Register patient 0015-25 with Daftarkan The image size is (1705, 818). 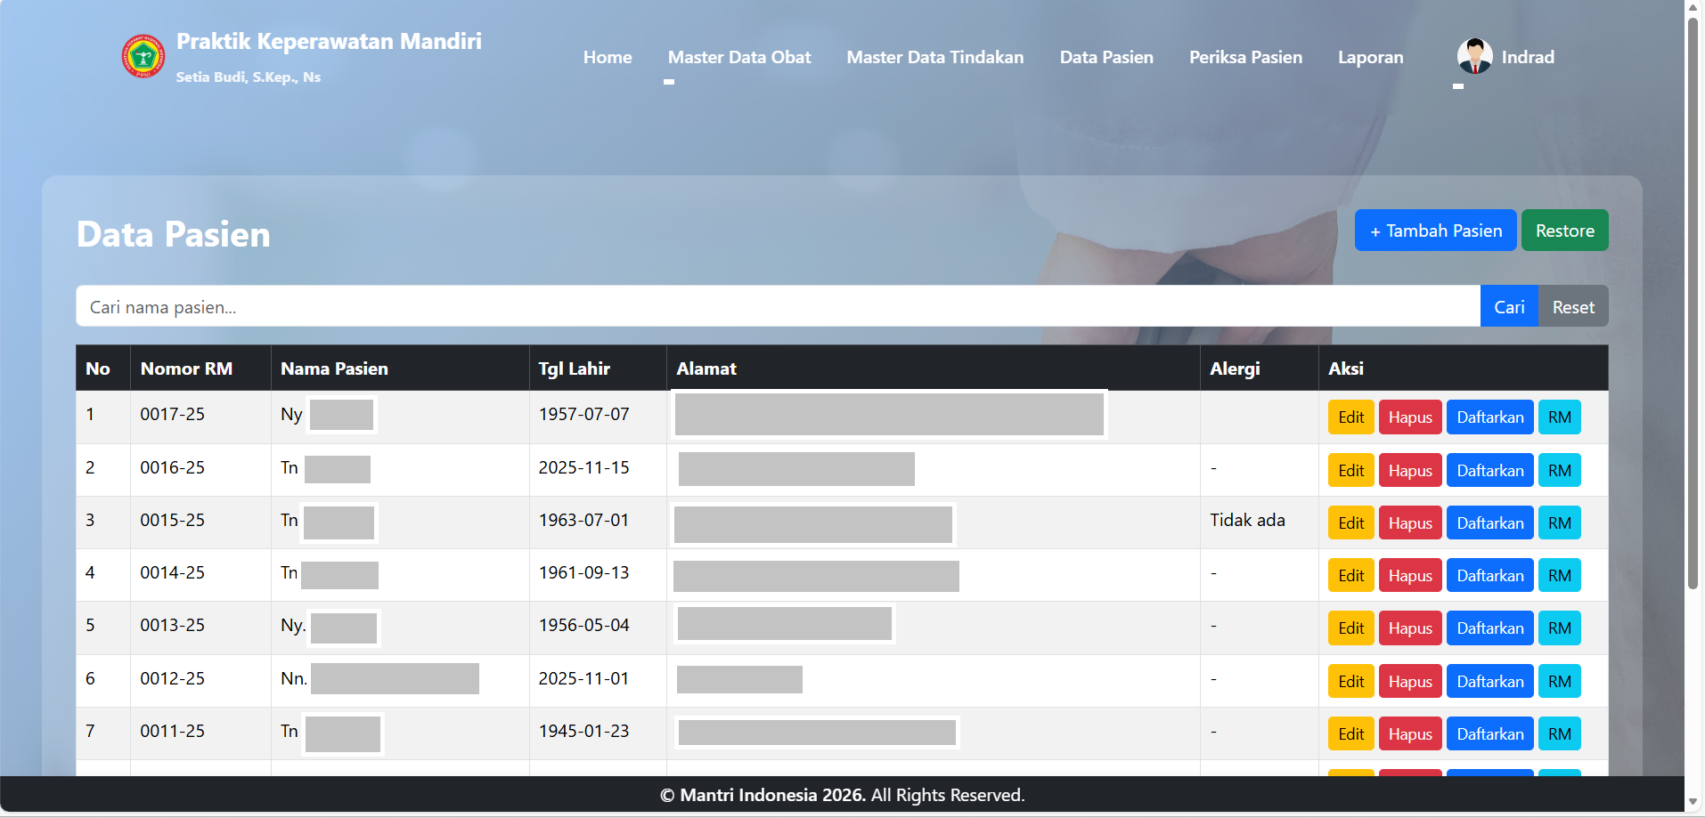click(1489, 523)
